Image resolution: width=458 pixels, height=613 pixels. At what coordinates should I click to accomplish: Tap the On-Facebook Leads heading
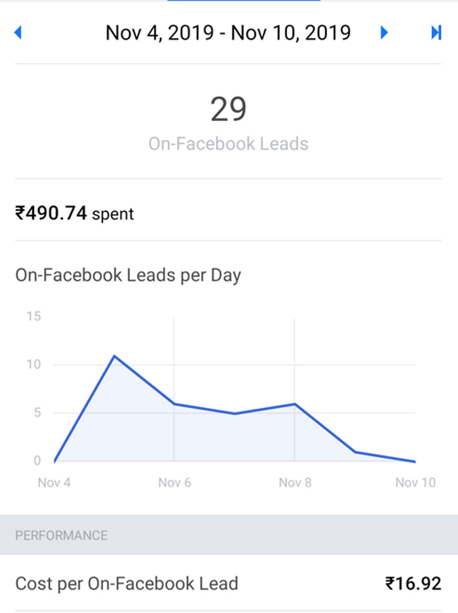229,143
